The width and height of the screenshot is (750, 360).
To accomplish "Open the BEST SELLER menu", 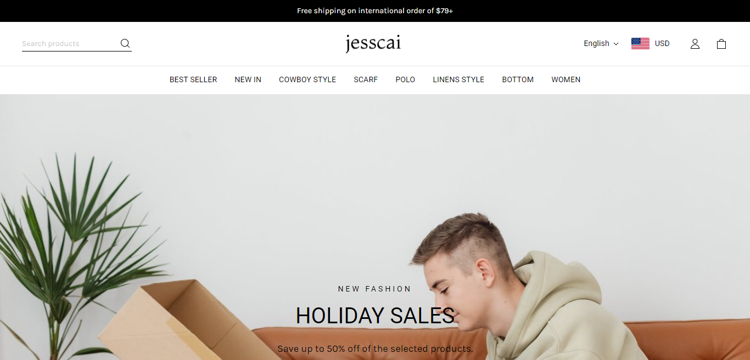I will point(193,79).
